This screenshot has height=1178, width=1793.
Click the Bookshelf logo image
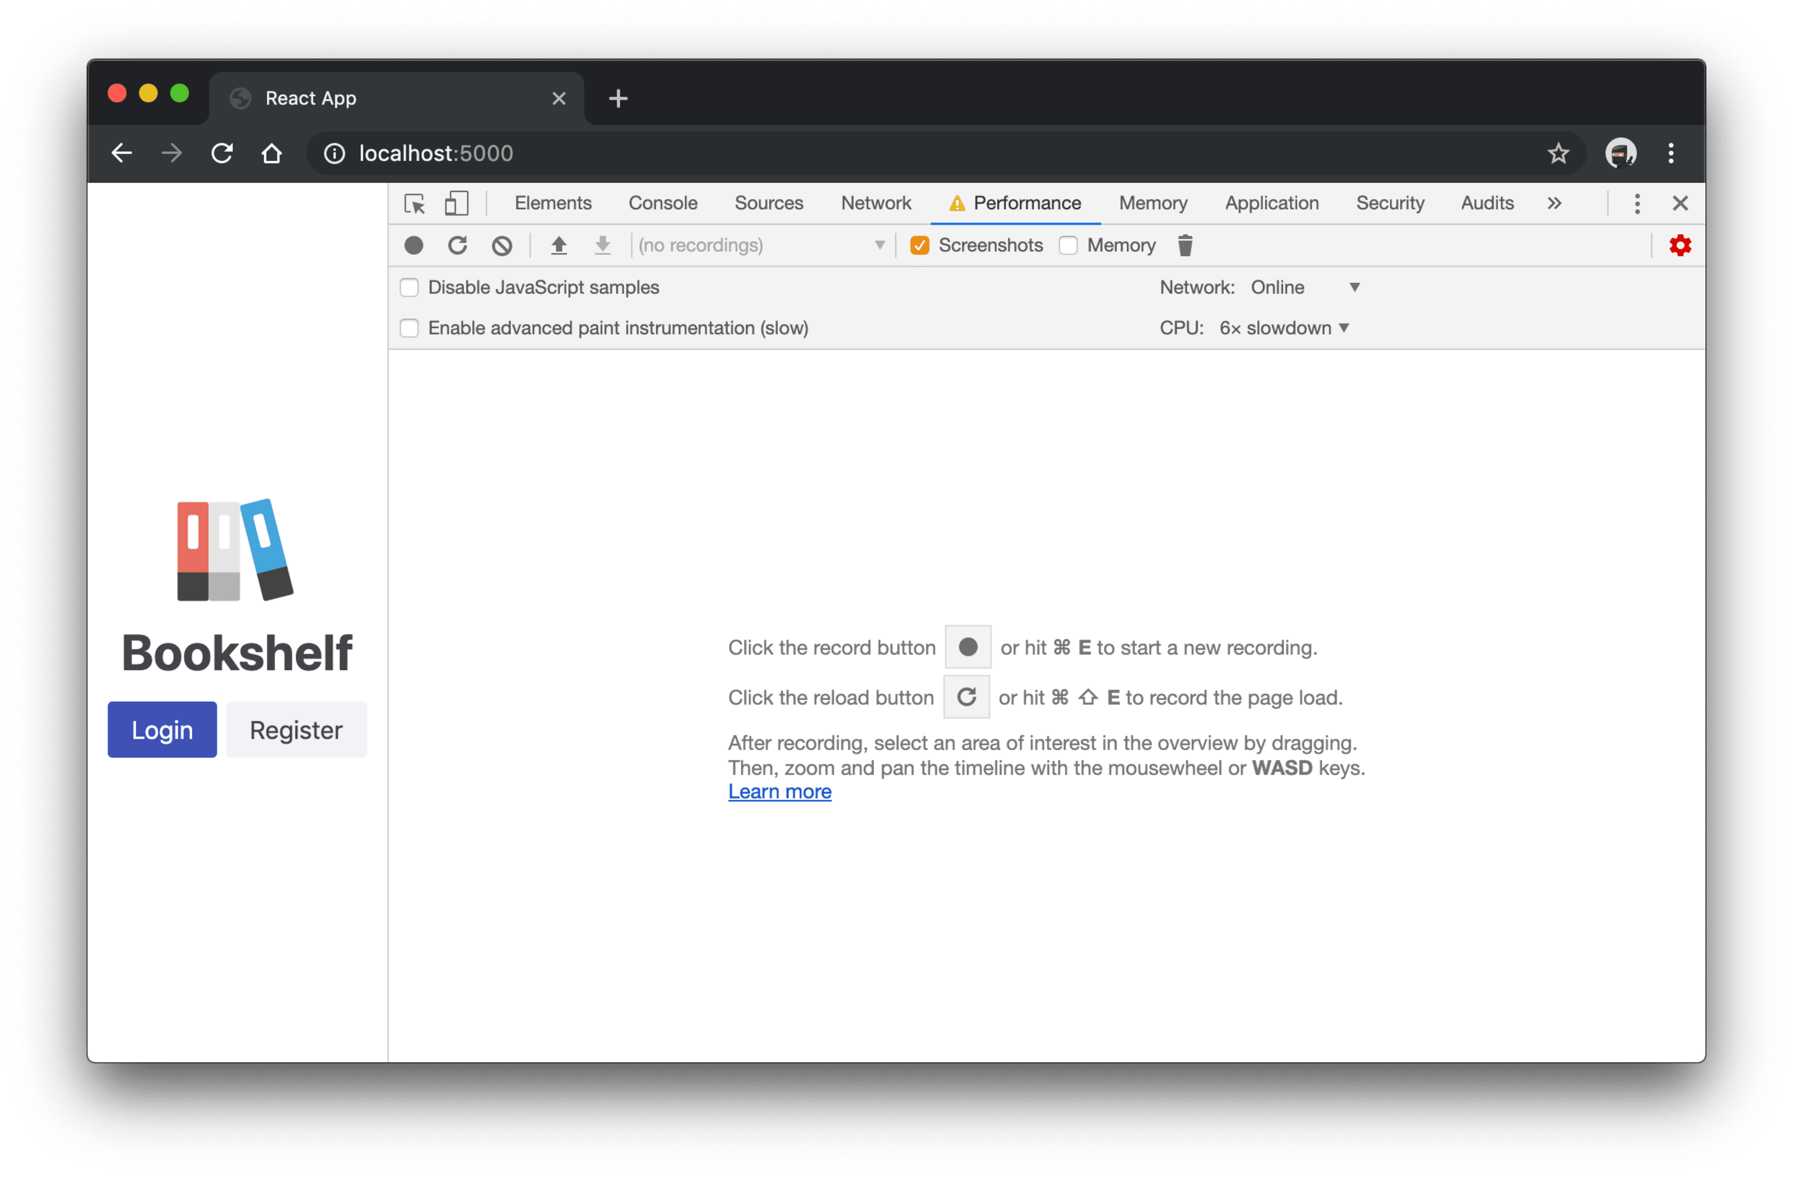(x=235, y=550)
